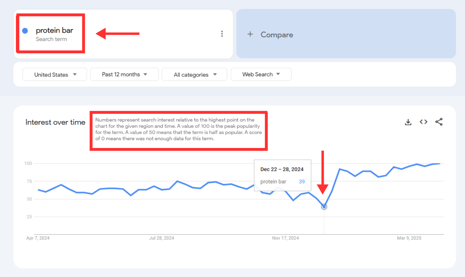Viewport: 465px width, 277px height.
Task: Share the Interest over time chart
Action: click(x=439, y=122)
